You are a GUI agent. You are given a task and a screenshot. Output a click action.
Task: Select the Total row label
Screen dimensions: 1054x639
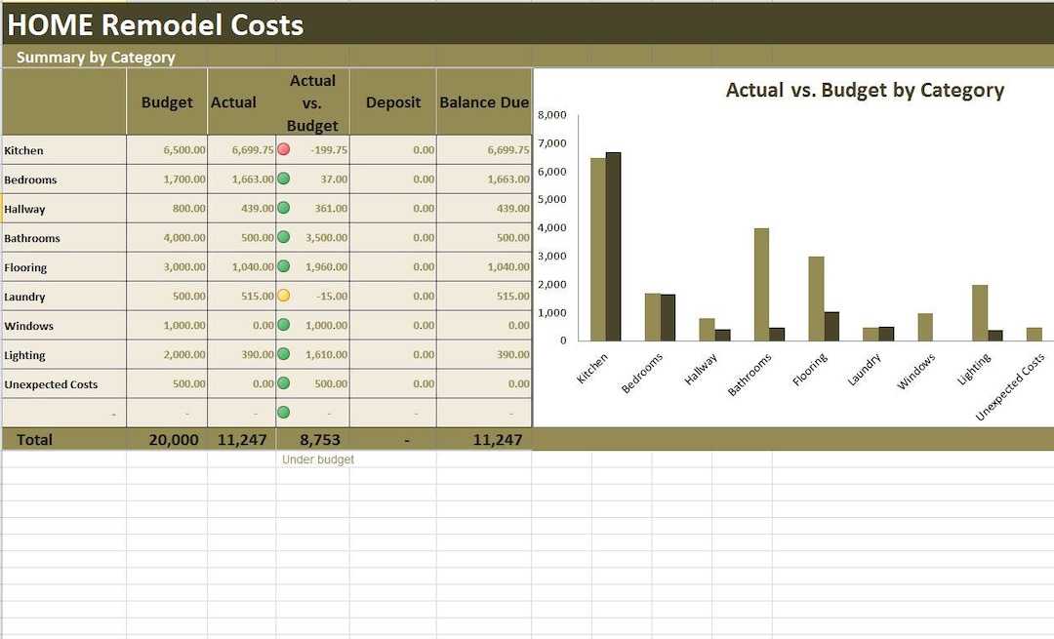34,439
